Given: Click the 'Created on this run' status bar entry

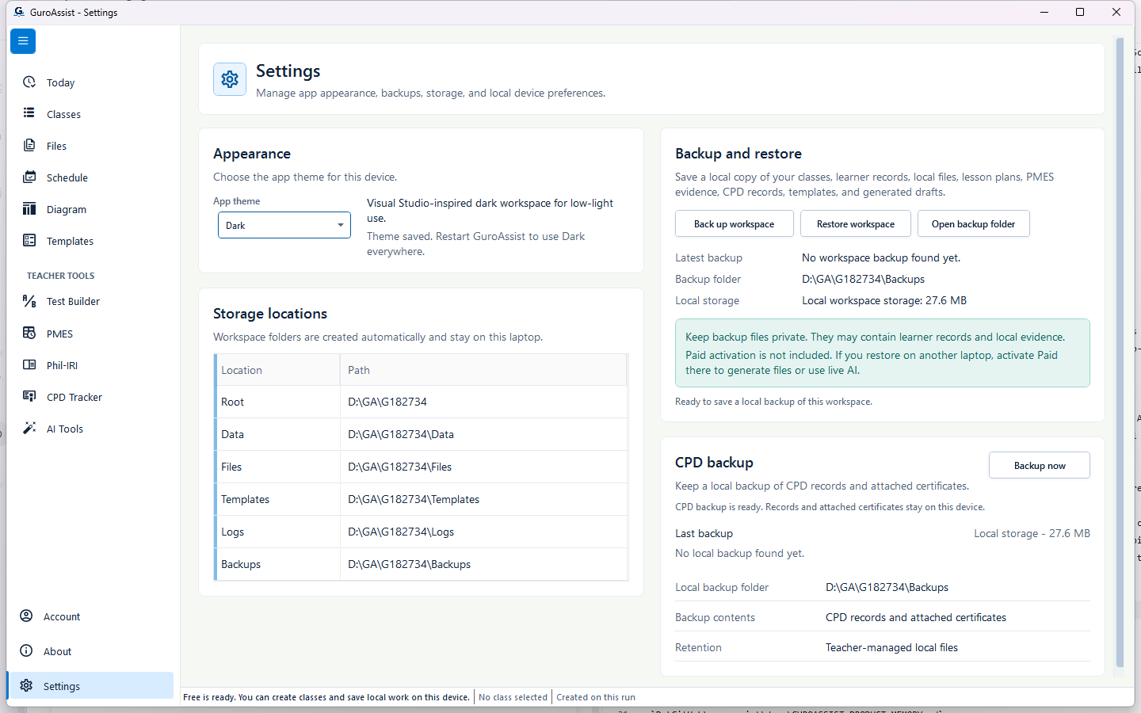Looking at the screenshot, I should (x=596, y=697).
